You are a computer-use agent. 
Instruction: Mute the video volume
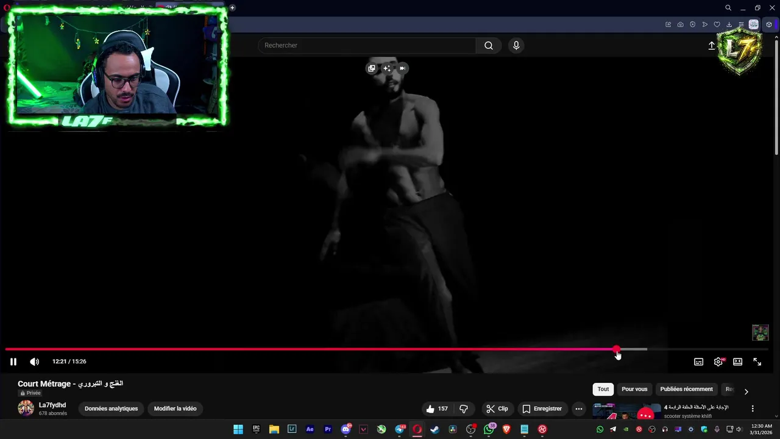(x=35, y=362)
